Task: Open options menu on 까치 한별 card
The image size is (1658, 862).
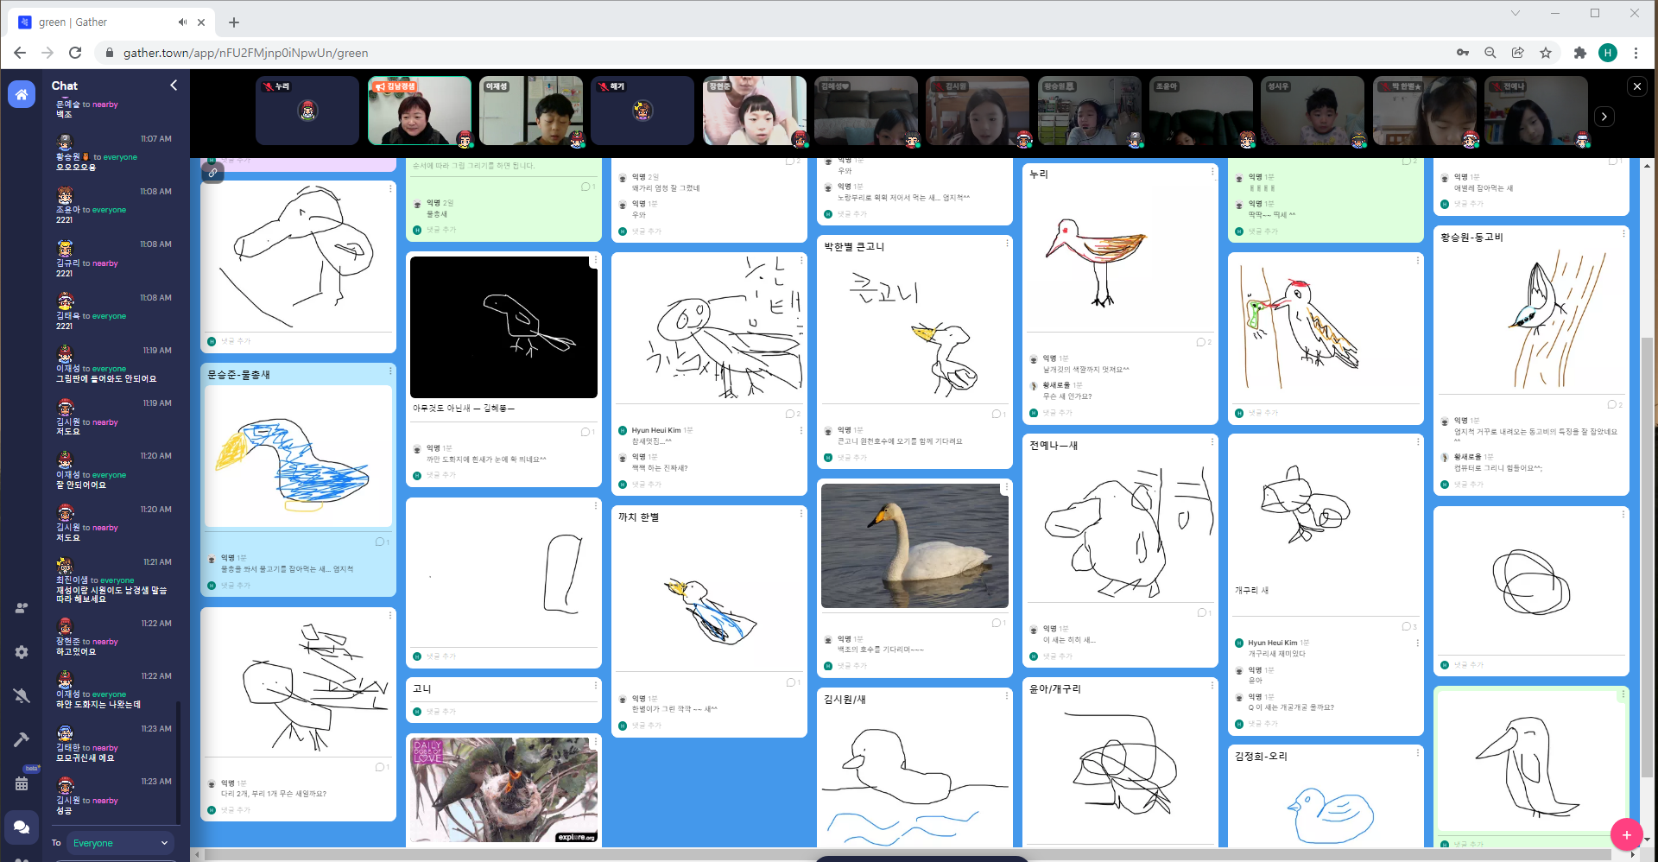Action: (801, 515)
